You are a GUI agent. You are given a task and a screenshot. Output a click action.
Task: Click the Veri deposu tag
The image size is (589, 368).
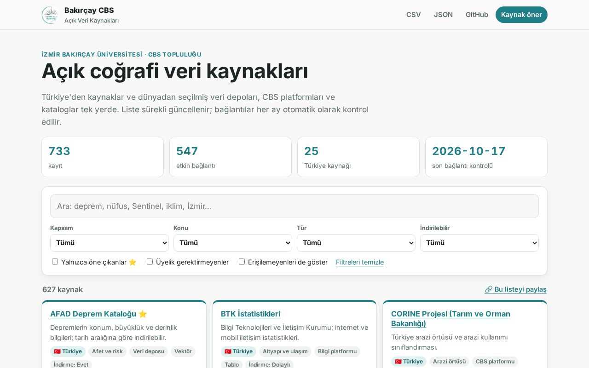149,351
